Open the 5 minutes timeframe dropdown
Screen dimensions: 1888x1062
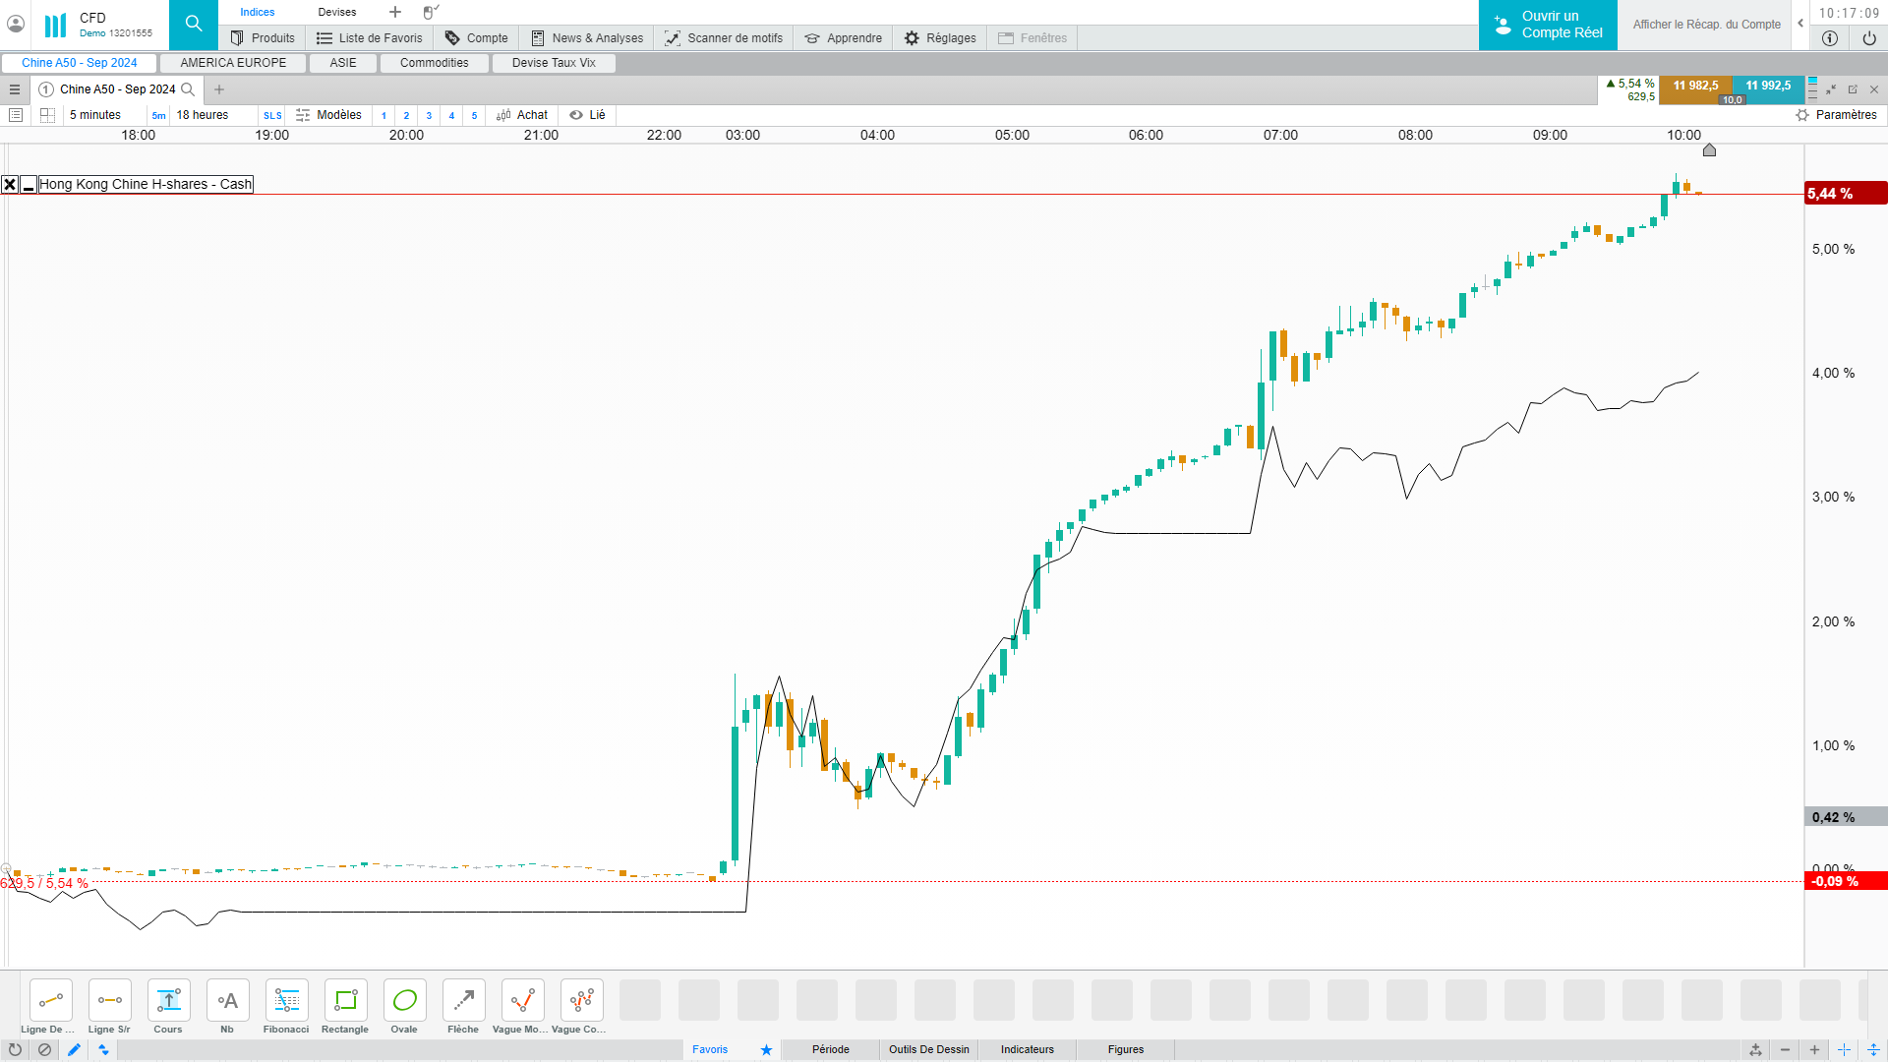[x=95, y=115]
